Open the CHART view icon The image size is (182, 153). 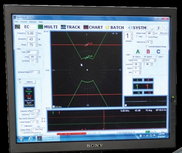pos(86,27)
